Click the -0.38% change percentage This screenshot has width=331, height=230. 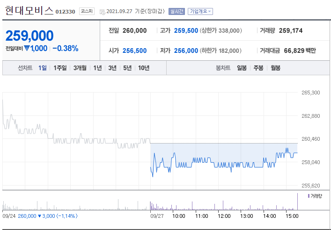pos(66,49)
